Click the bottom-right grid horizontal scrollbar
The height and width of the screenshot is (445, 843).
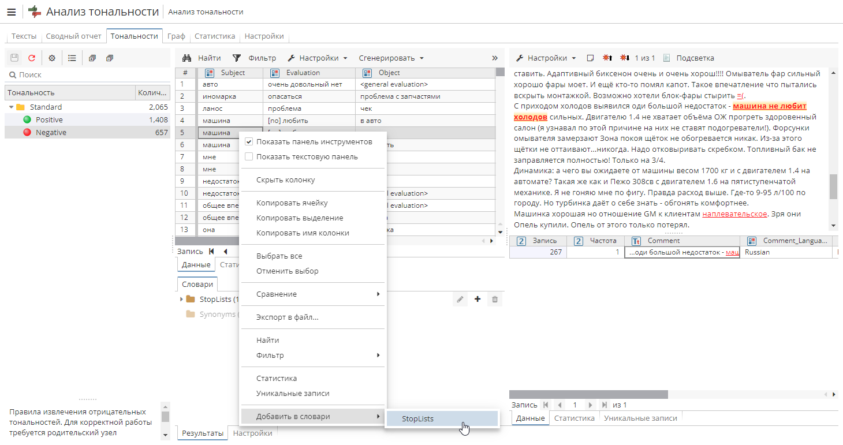pyautogui.click(x=588, y=394)
